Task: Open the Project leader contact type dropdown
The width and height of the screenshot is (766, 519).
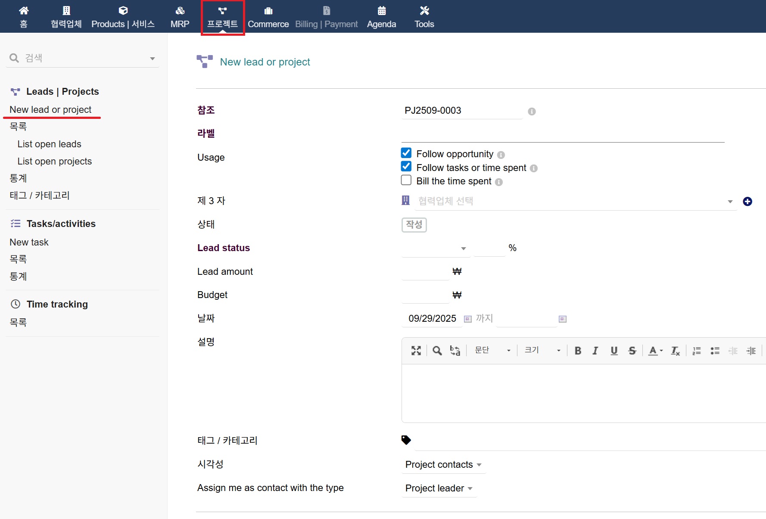Action: point(439,488)
